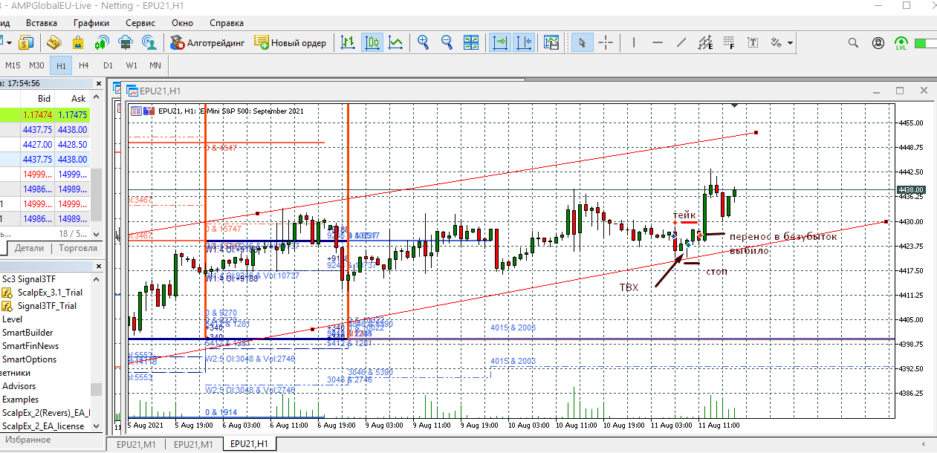Open the Вставка menu
Image resolution: width=937 pixels, height=453 pixels.
click(42, 23)
